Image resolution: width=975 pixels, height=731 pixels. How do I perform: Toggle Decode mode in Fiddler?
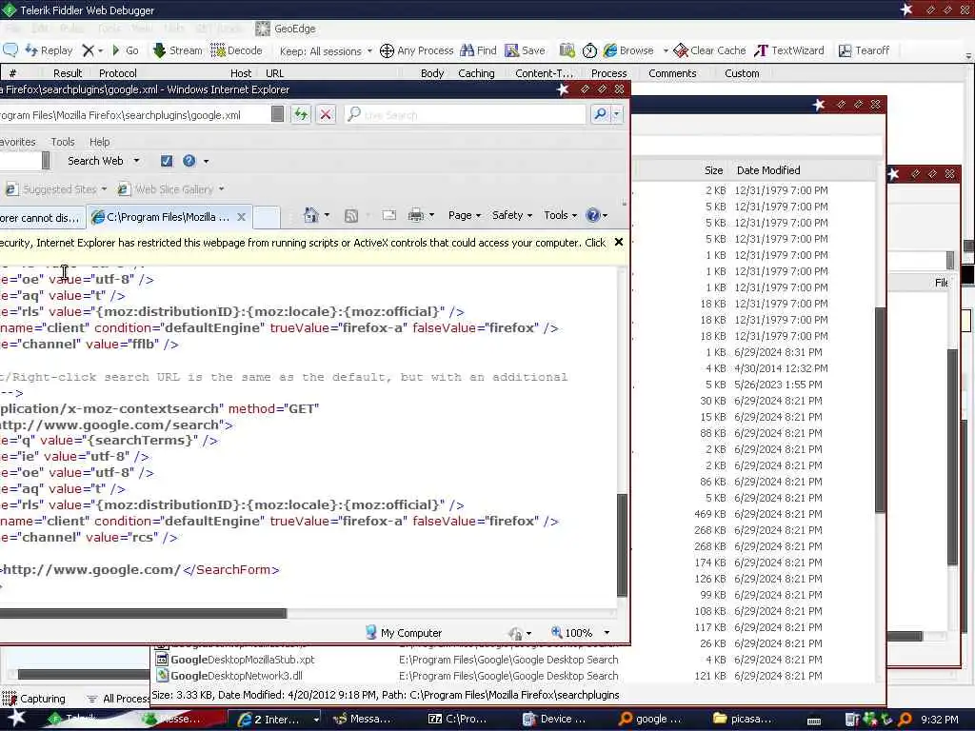237,50
